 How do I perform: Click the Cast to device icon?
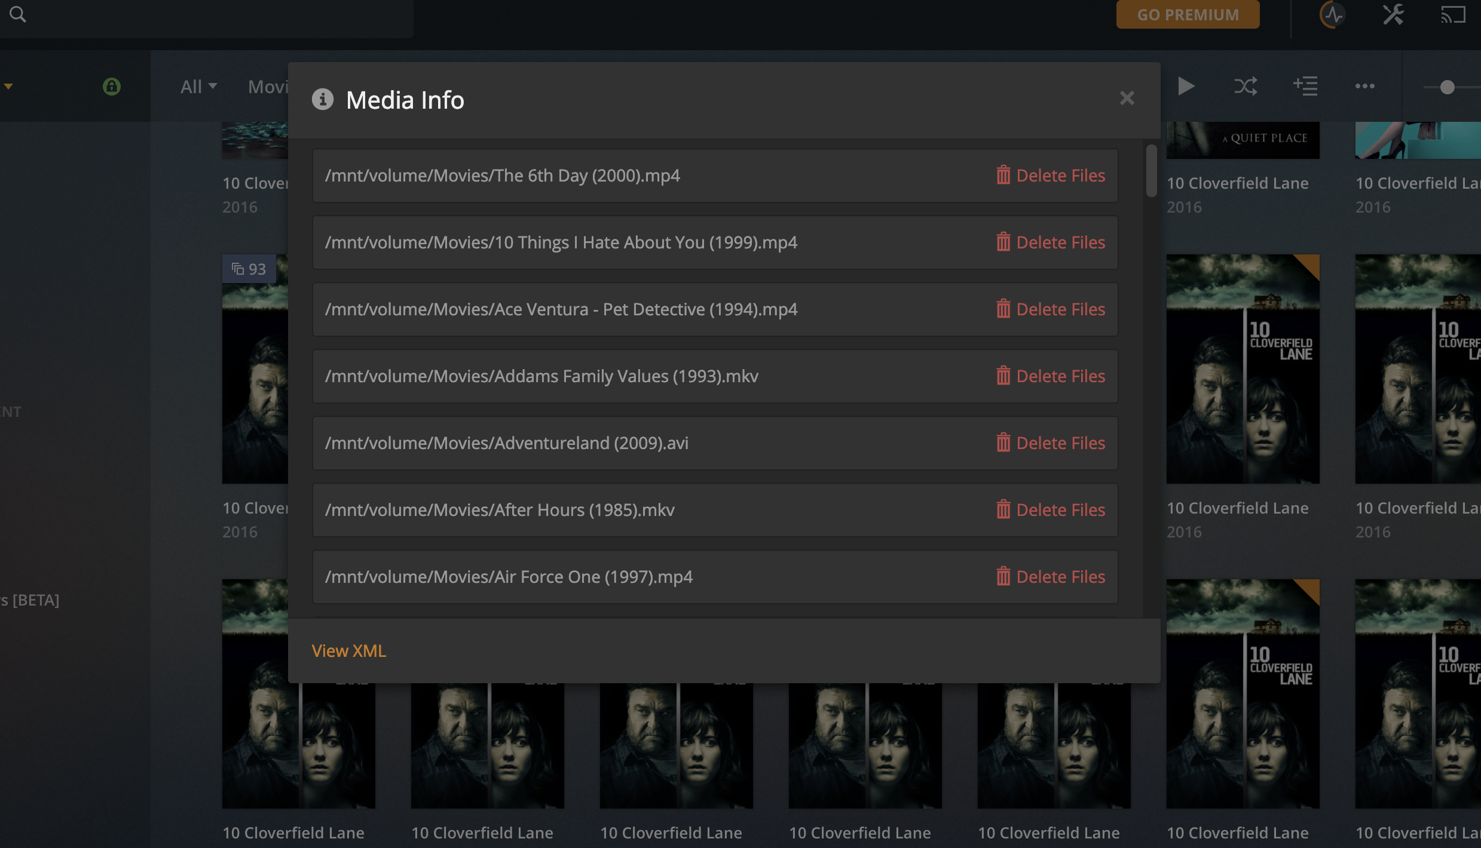click(1453, 14)
